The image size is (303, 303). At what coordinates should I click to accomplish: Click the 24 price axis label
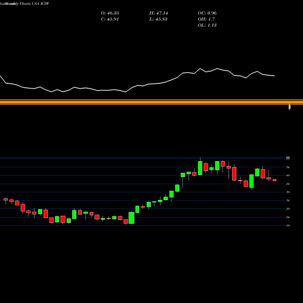tap(288, 218)
